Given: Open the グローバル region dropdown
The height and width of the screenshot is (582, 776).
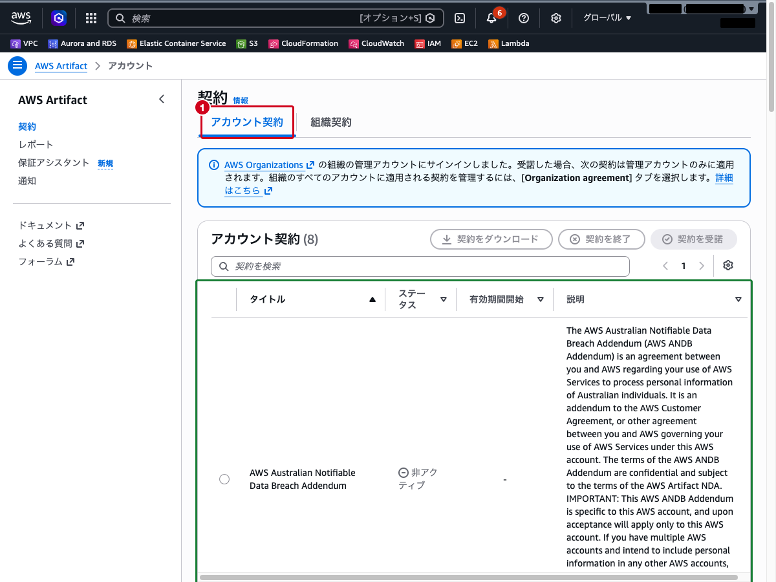Looking at the screenshot, I should point(607,18).
